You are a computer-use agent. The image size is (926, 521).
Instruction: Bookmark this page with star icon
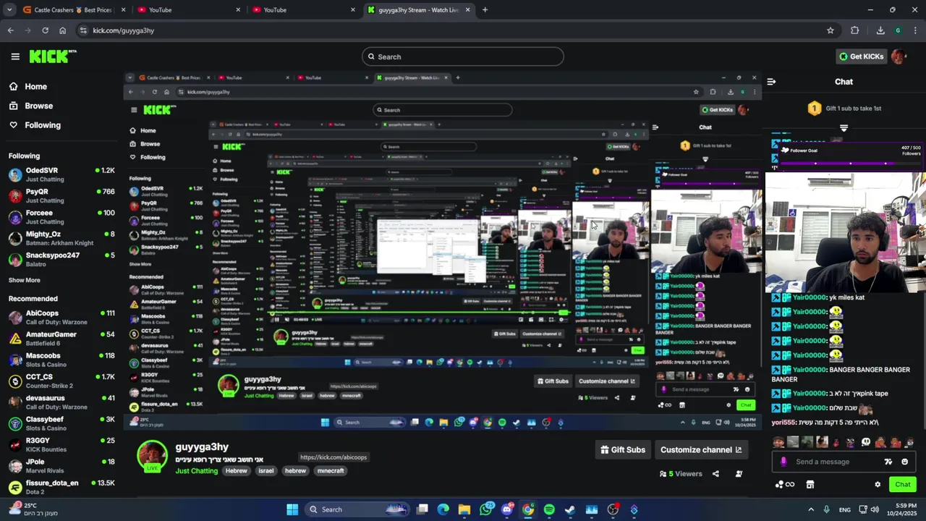[831, 30]
